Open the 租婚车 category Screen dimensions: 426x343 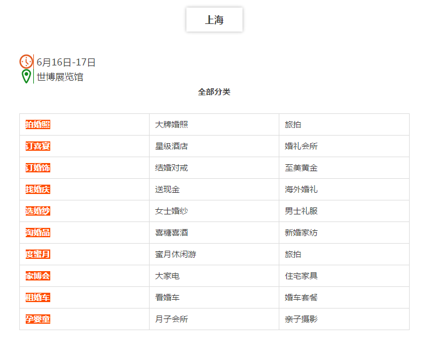pyautogui.click(x=38, y=297)
